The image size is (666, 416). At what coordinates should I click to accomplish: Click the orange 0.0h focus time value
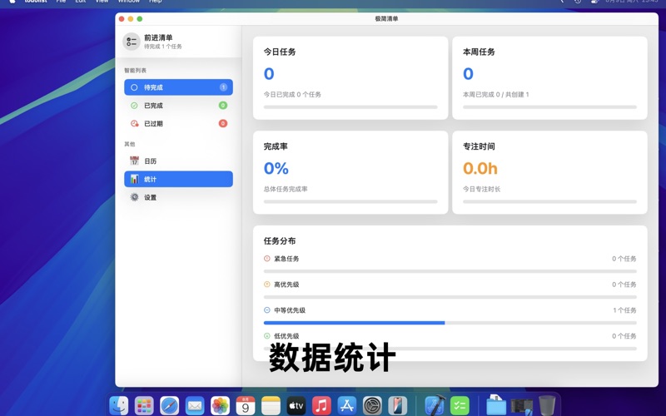click(x=480, y=169)
